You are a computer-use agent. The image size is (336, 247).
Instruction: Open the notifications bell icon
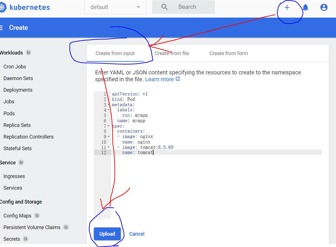pyautogui.click(x=306, y=7)
